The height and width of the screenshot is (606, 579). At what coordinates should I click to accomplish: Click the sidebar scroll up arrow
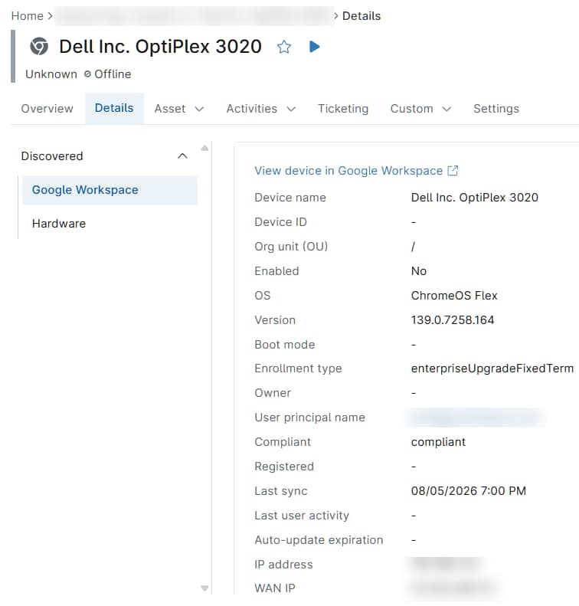204,148
